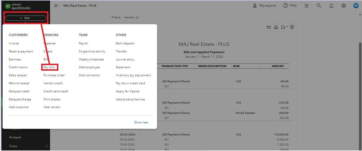362x151 pixels.
Task: Select Transfer in the Other column
Action: pos(121,51)
